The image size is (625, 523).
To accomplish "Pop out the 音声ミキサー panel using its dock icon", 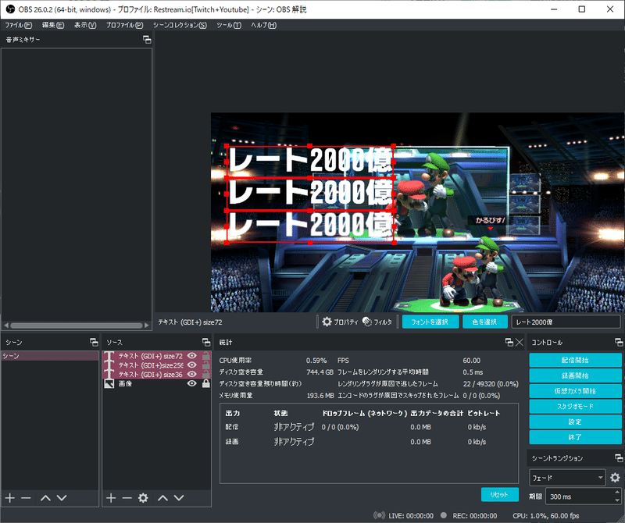I will tap(146, 39).
